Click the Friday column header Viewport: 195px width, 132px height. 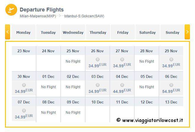pos(123,32)
